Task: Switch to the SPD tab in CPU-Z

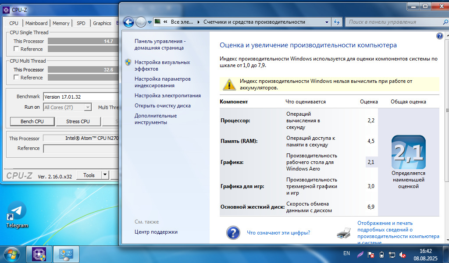Action: (81, 23)
